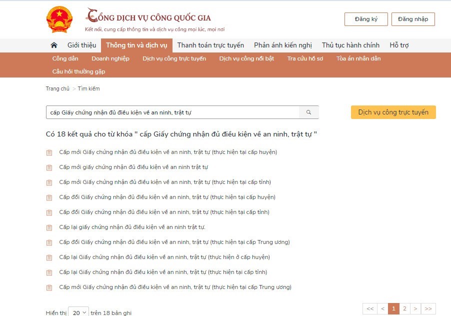This screenshot has width=451, height=316.
Task: Open Thủ tục hành chính menu
Action: [350, 45]
